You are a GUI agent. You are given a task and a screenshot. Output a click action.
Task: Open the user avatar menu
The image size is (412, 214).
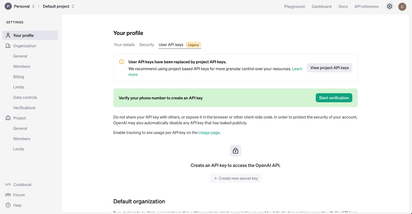point(402,7)
